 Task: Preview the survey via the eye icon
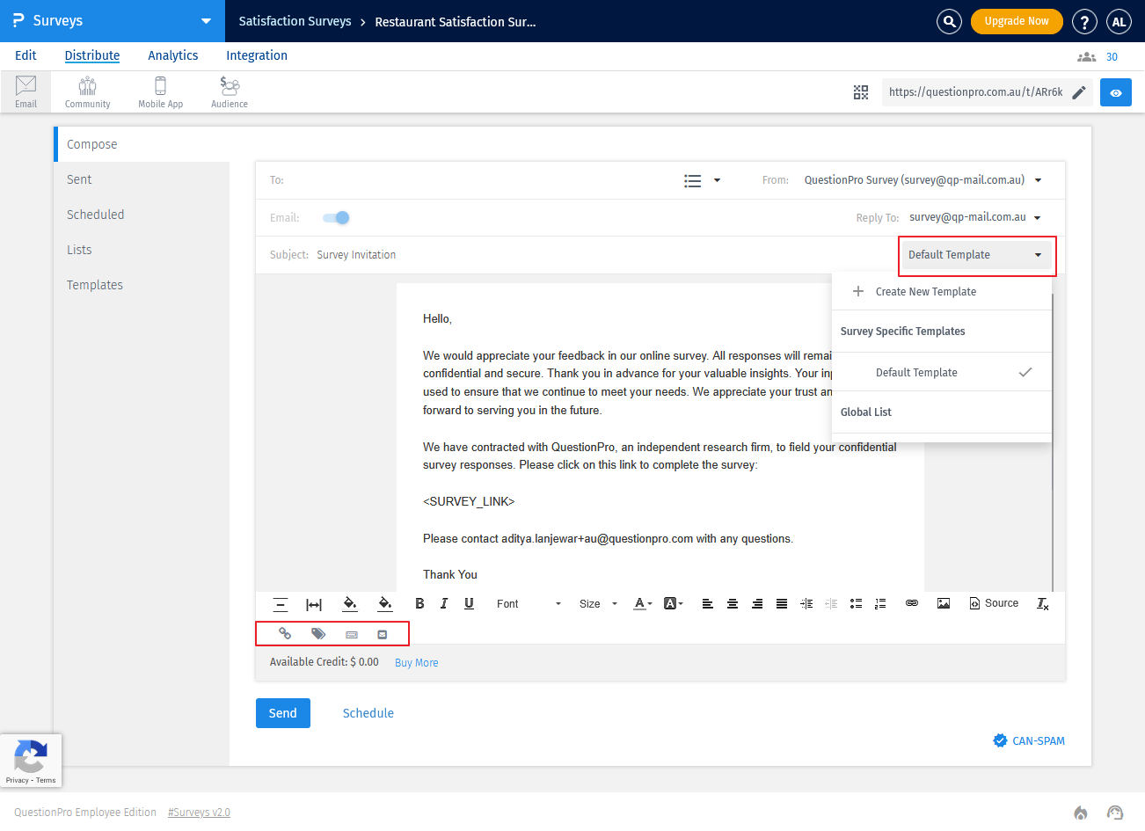pyautogui.click(x=1115, y=91)
